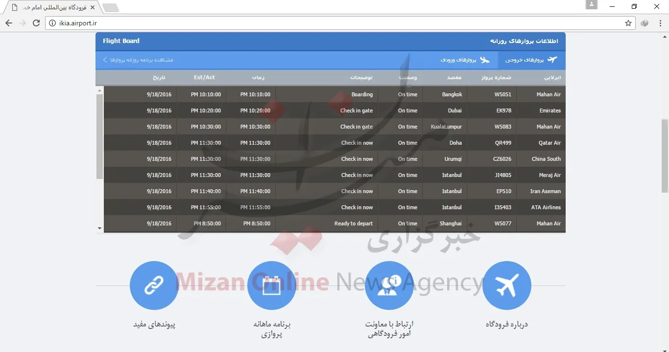The image size is (669, 352).
Task: Click the useful links label under chain icon
Action: click(x=154, y=324)
